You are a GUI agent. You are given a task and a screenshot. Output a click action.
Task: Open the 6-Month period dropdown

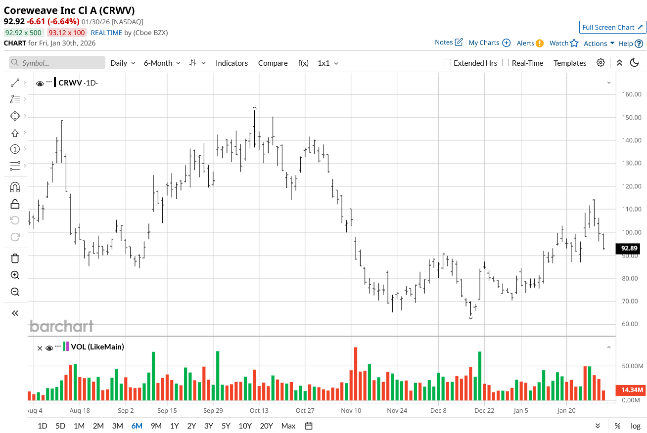tap(162, 63)
